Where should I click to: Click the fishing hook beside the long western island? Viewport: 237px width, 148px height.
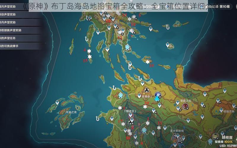click(x=87, y=39)
